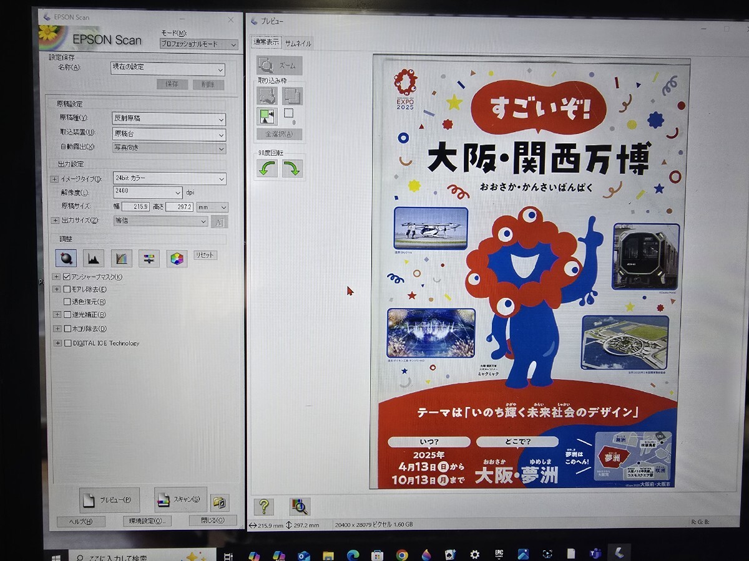This screenshot has width=749, height=561.
Task: Expand the イメージタイプ plus button
Action: pyautogui.click(x=54, y=180)
